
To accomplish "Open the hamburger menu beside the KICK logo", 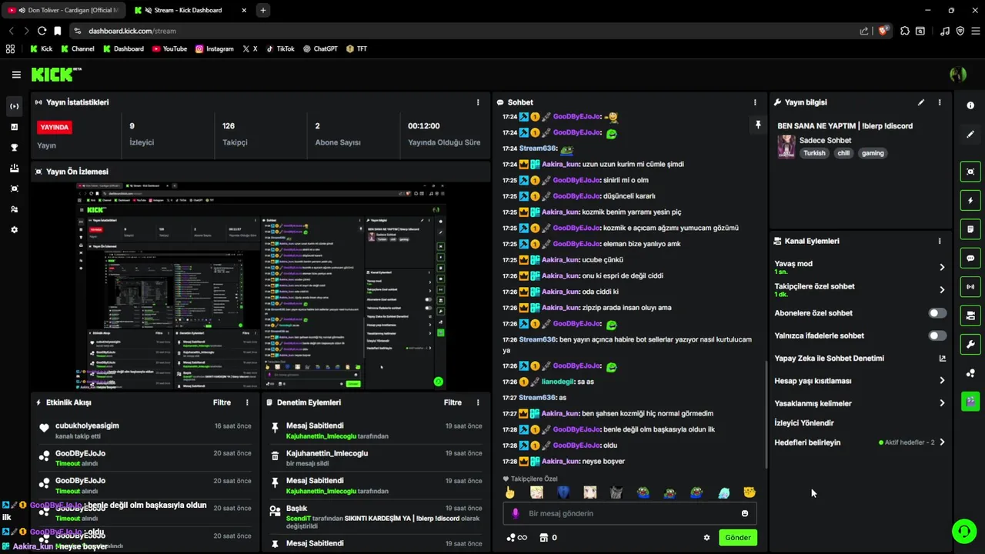I will 16,75.
